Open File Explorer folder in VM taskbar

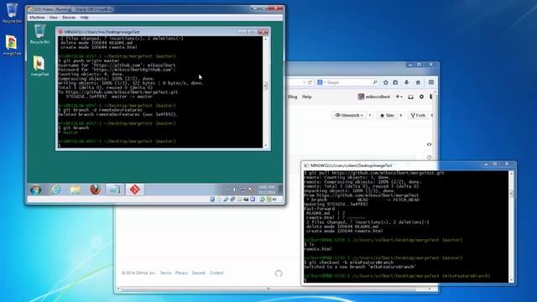click(76, 190)
